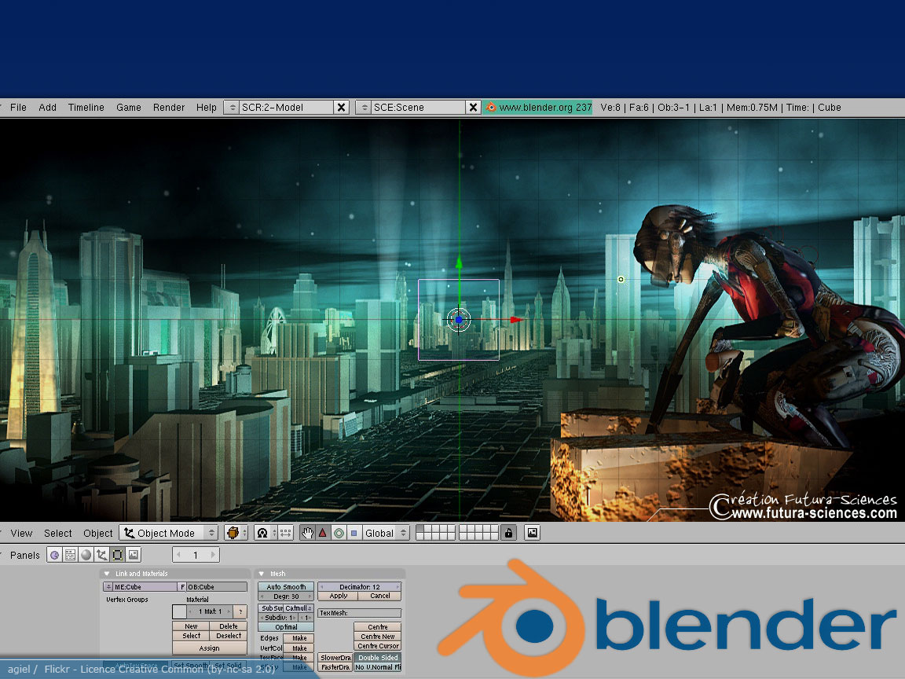Click the Shading context sphere icon
The height and width of the screenshot is (679, 905).
coord(86,555)
